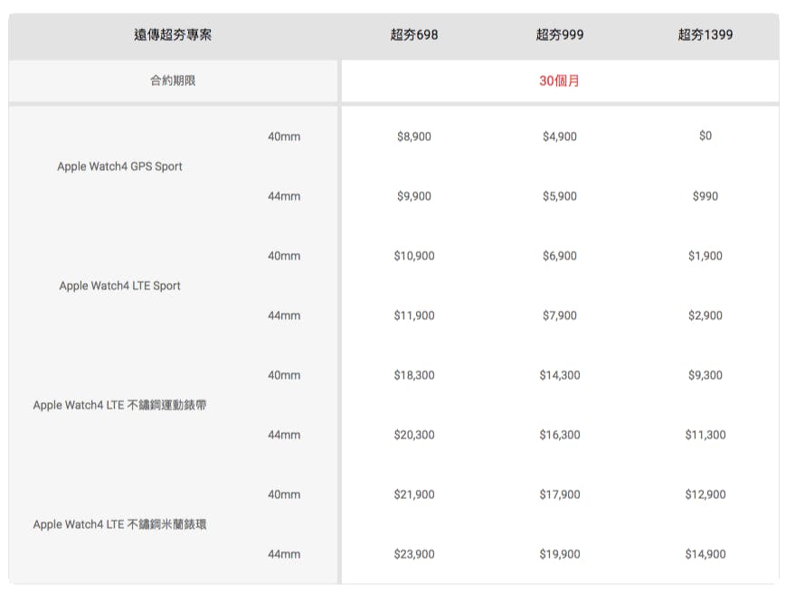Select the Apple Watch4 GPS Sport label
786x593 pixels.
(119, 166)
